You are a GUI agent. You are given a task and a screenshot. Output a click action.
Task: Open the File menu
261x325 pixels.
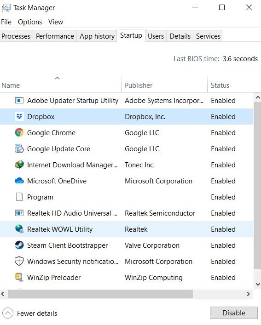point(6,22)
